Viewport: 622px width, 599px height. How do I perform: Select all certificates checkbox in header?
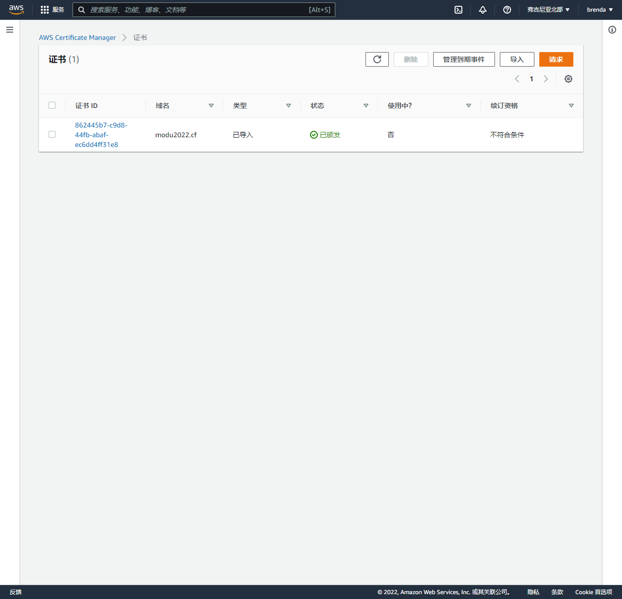point(52,105)
